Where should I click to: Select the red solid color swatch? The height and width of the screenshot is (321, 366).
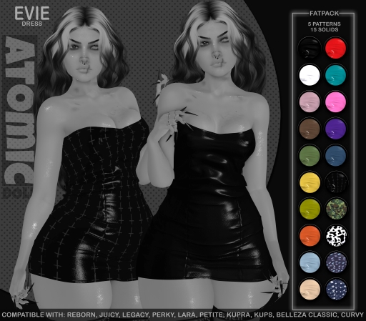pyautogui.click(x=335, y=48)
